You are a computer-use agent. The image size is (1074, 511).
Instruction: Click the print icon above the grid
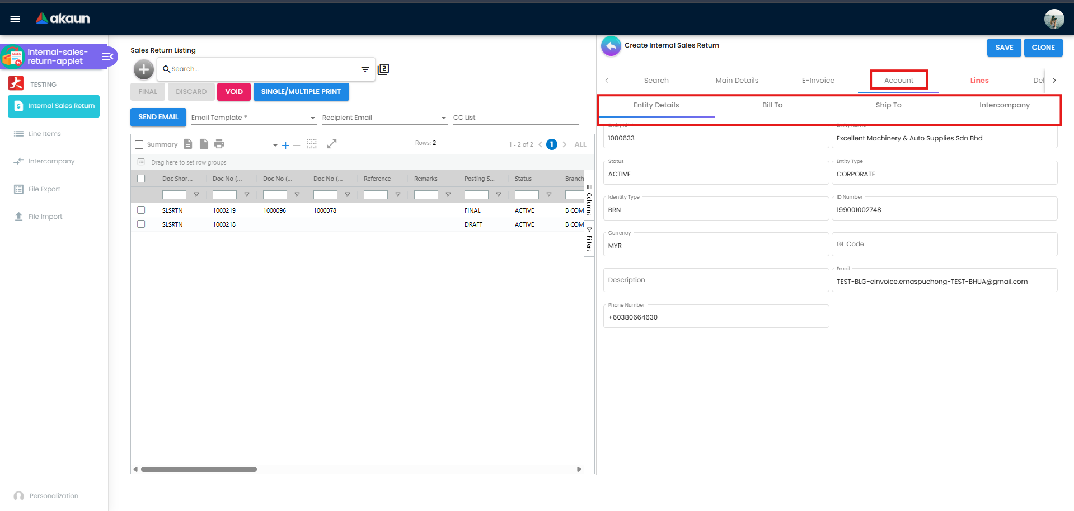[x=219, y=144]
